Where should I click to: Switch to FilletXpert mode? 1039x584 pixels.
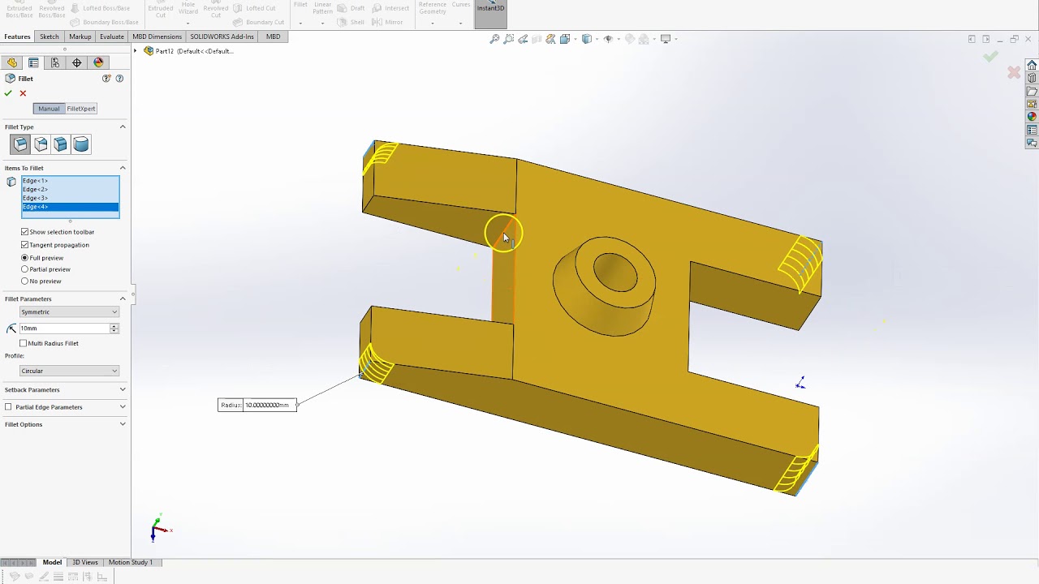(81, 109)
